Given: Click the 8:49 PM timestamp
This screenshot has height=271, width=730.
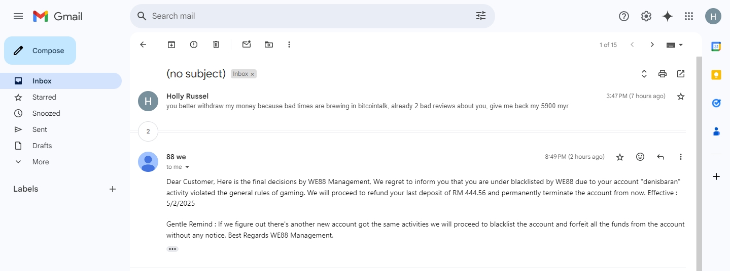Looking at the screenshot, I should coord(575,157).
